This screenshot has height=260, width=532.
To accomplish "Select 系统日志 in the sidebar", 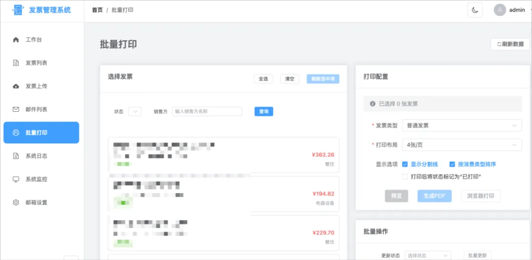I will point(41,156).
